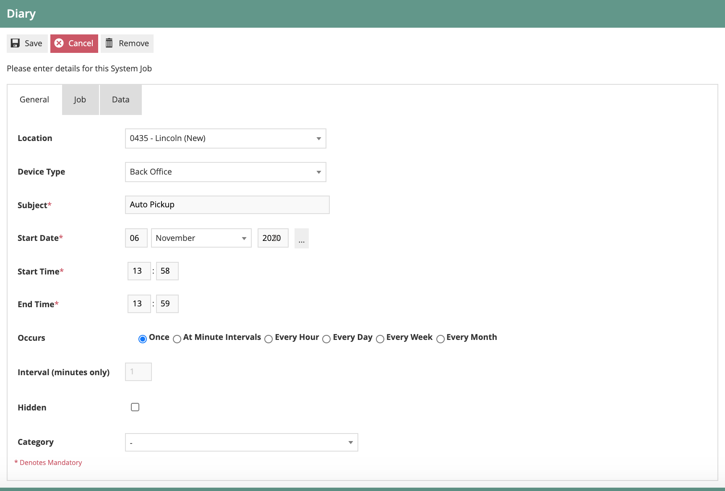Switch to the Job tab
Image resolution: width=725 pixels, height=491 pixels.
[x=80, y=99]
